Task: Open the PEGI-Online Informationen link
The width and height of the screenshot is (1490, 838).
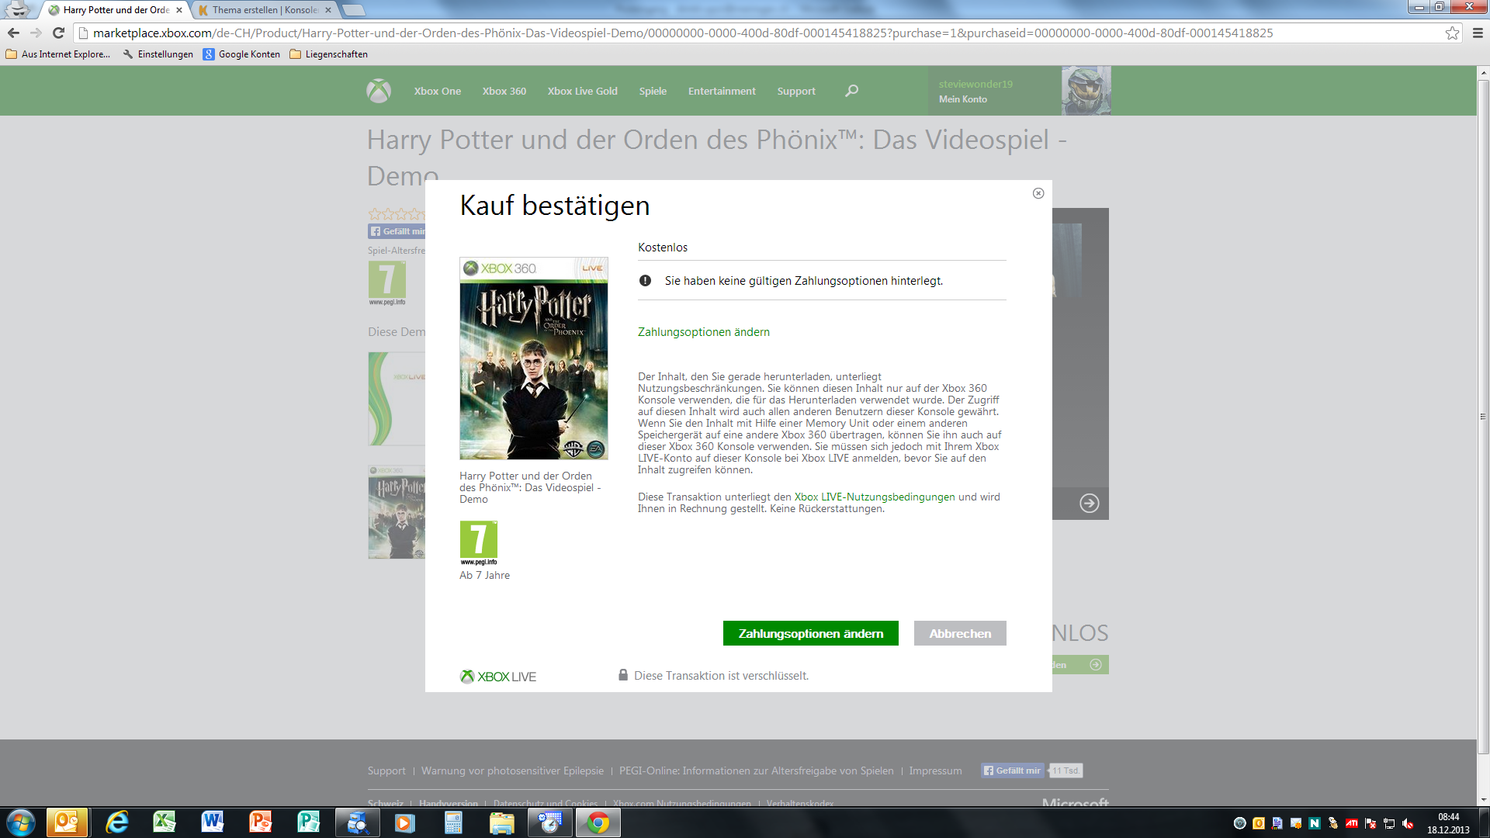Action: pyautogui.click(x=757, y=770)
